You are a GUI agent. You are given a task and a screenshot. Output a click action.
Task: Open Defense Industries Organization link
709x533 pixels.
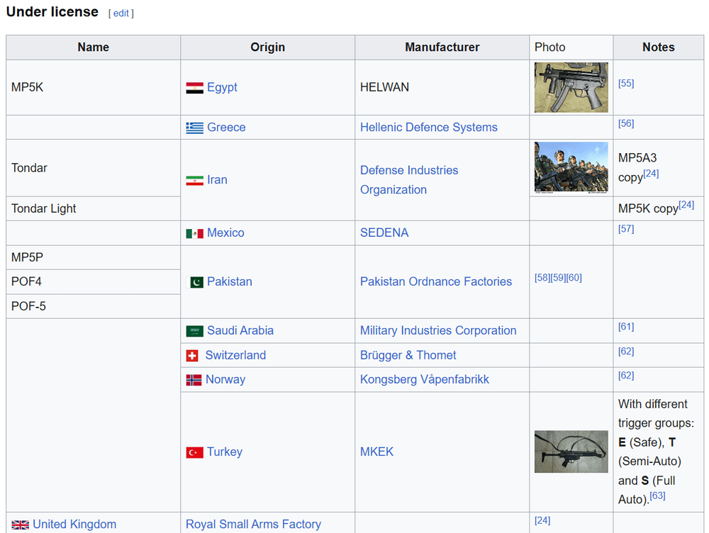coord(409,179)
